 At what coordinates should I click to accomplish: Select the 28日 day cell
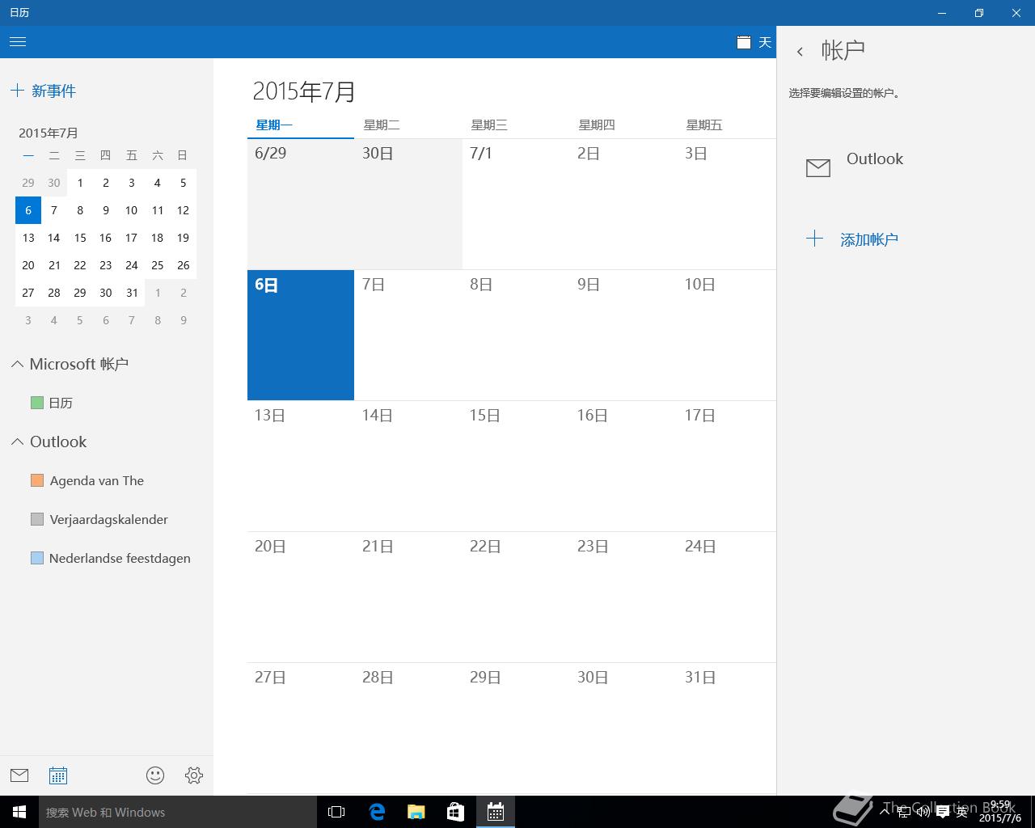point(408,728)
